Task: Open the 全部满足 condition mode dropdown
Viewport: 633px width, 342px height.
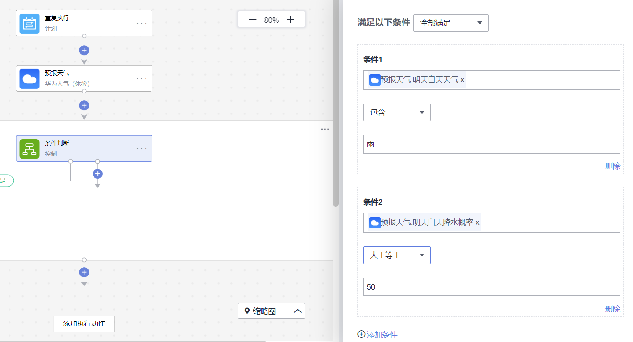Action: [x=451, y=23]
